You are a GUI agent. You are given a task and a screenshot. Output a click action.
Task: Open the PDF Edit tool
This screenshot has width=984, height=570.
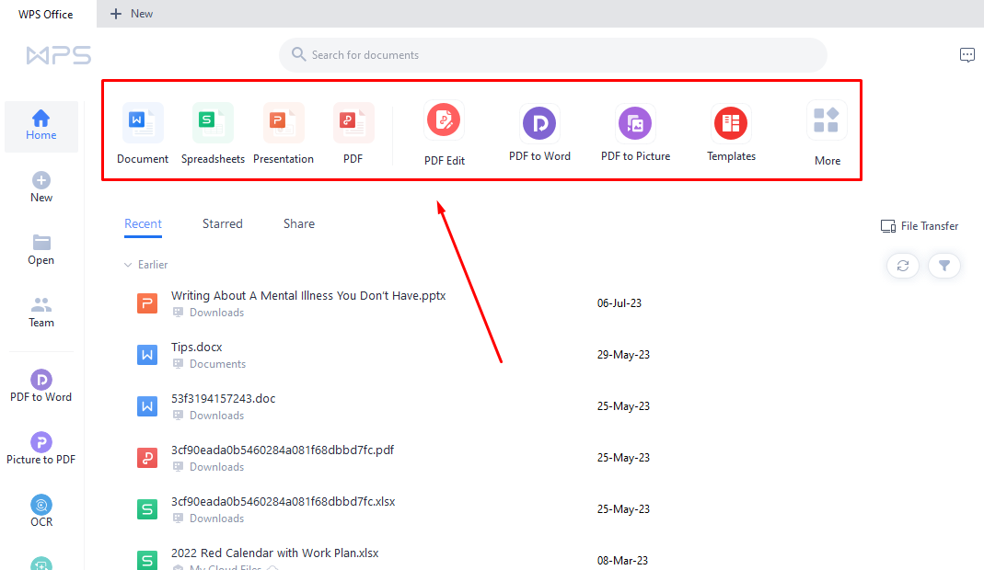[x=444, y=121]
